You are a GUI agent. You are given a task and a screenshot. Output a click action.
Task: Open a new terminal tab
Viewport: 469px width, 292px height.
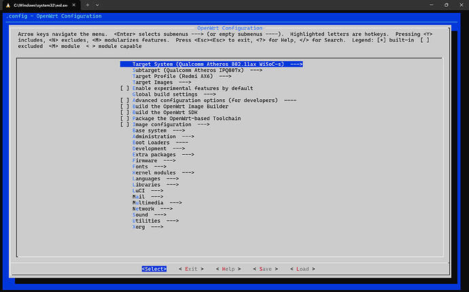coord(87,5)
